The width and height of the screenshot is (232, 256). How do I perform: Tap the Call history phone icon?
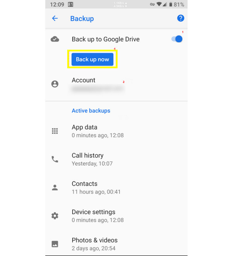(55, 159)
